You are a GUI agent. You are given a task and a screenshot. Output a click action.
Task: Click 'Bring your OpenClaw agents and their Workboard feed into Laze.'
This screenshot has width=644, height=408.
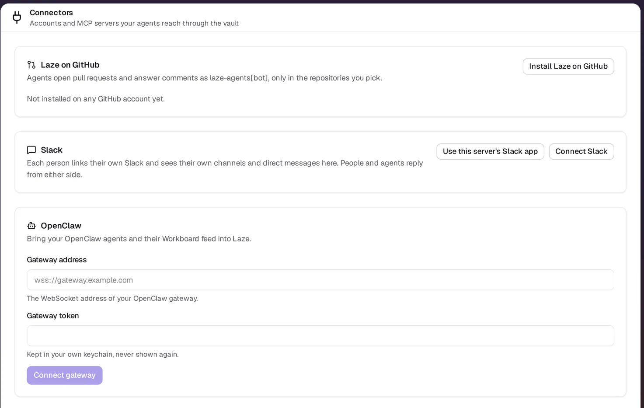click(x=139, y=239)
